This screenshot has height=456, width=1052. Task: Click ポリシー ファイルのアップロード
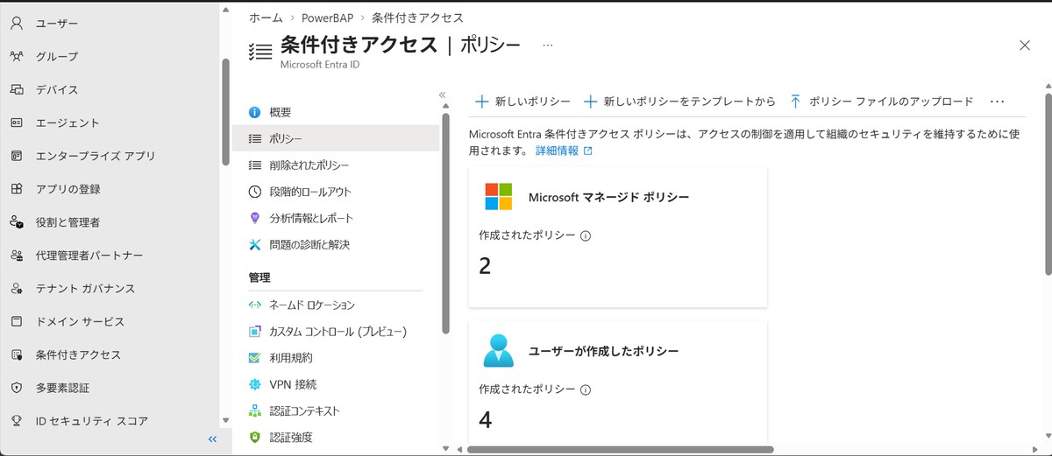[881, 102]
